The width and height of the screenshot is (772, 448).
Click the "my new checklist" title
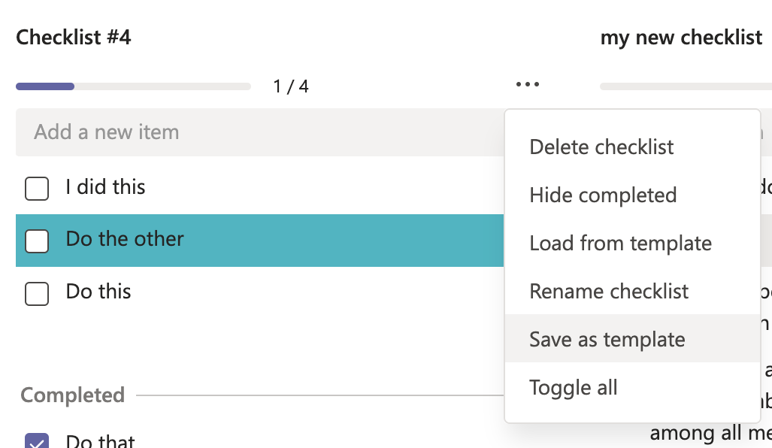(680, 37)
